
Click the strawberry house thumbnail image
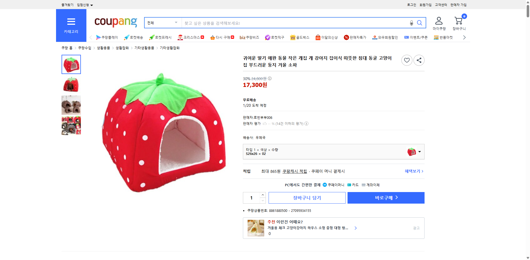71,64
